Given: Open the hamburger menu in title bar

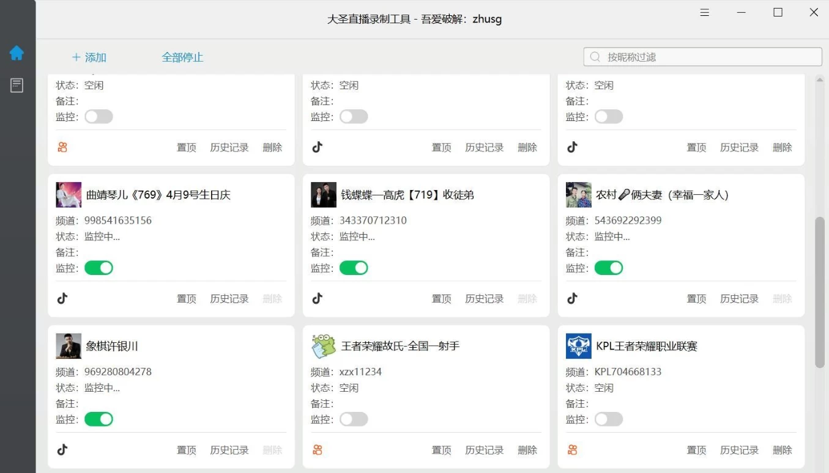Looking at the screenshot, I should click(x=705, y=12).
